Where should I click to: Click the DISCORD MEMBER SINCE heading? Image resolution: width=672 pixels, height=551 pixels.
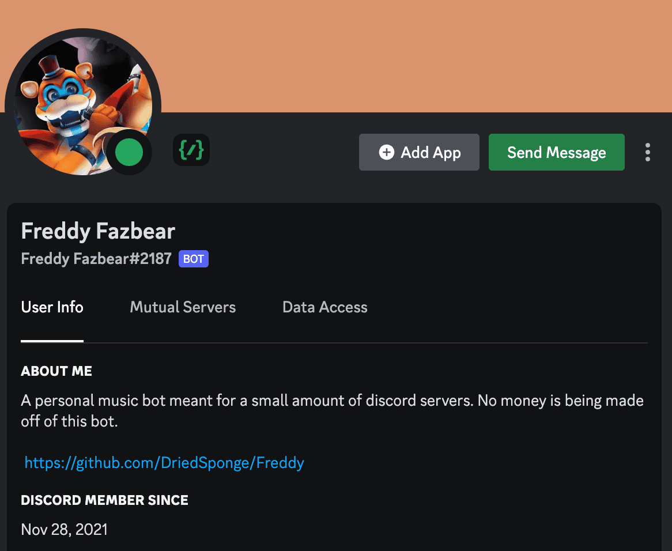click(104, 500)
